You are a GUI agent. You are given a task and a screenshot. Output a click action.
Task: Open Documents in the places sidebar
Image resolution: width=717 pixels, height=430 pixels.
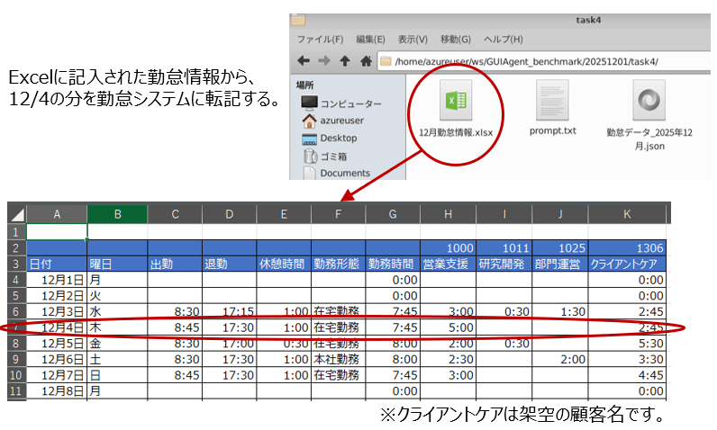click(337, 173)
